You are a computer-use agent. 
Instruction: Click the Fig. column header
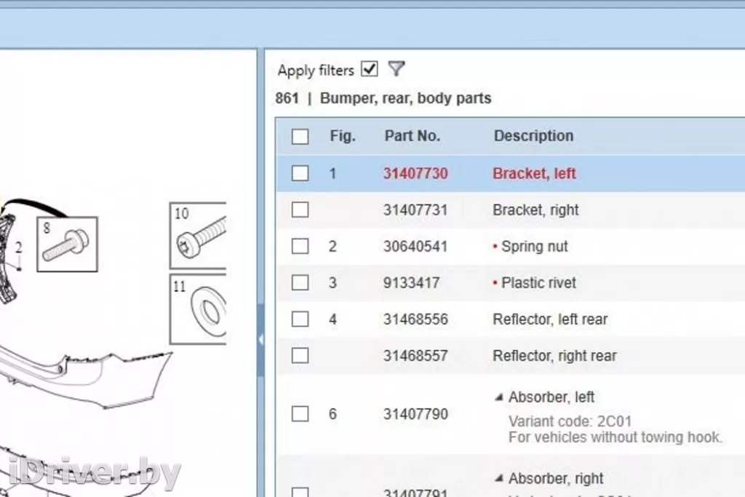[343, 136]
